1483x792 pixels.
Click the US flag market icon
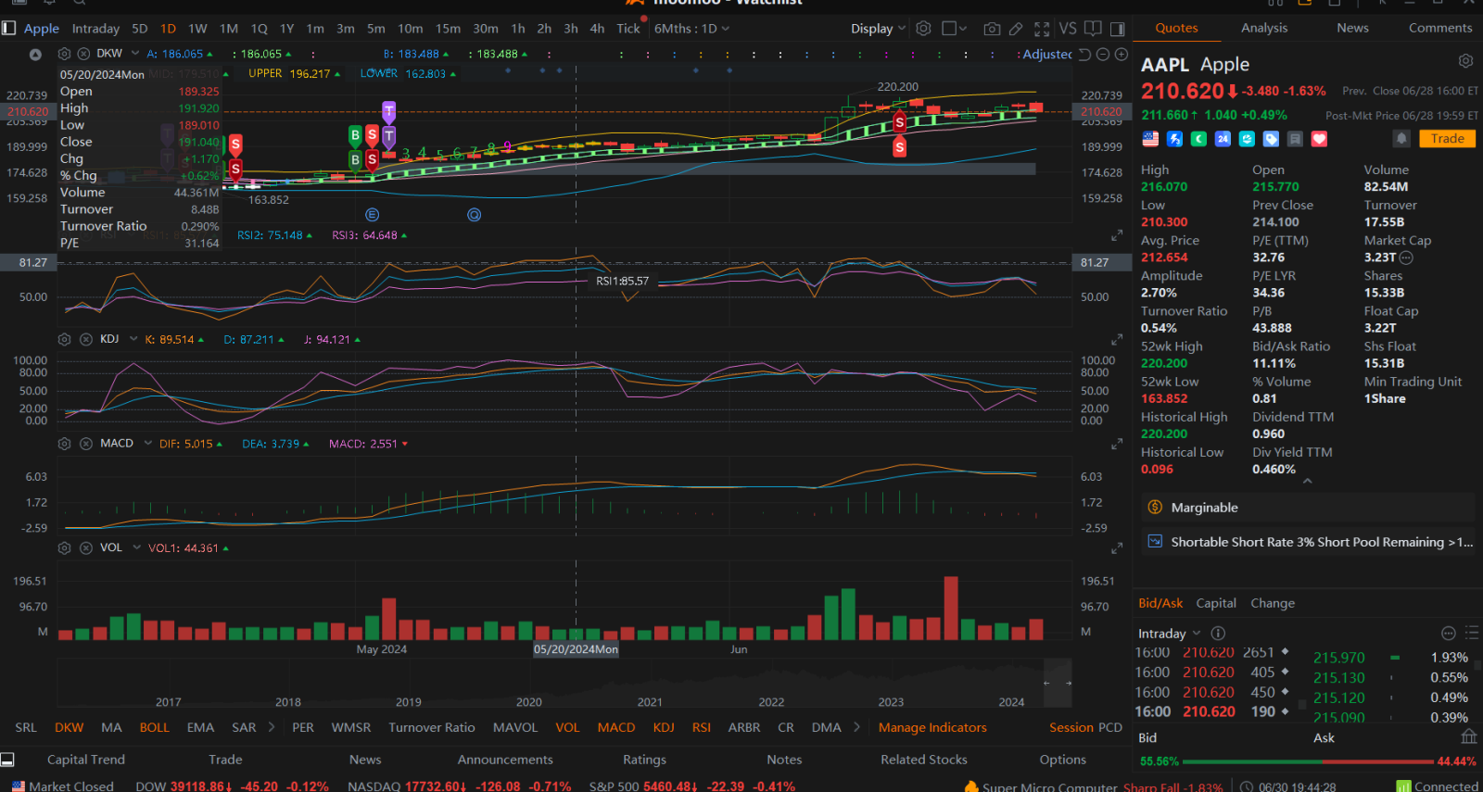1150,139
